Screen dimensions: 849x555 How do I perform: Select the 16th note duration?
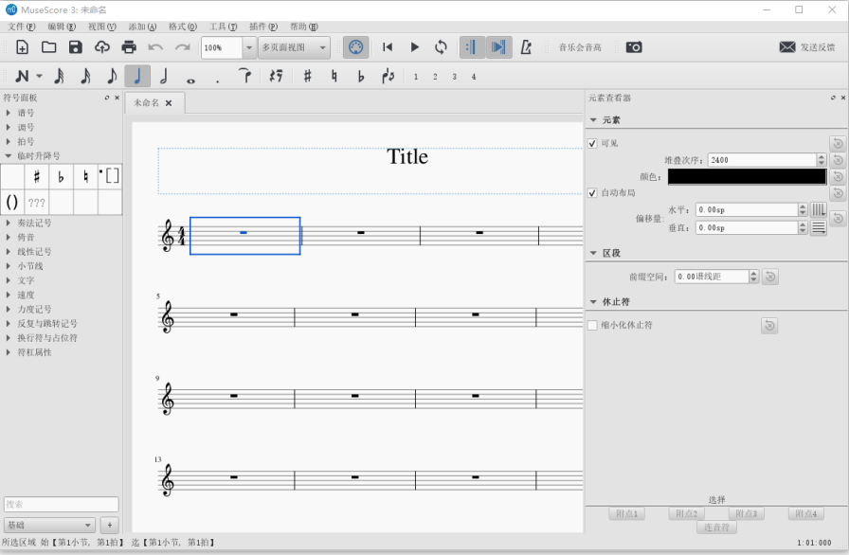coord(85,77)
